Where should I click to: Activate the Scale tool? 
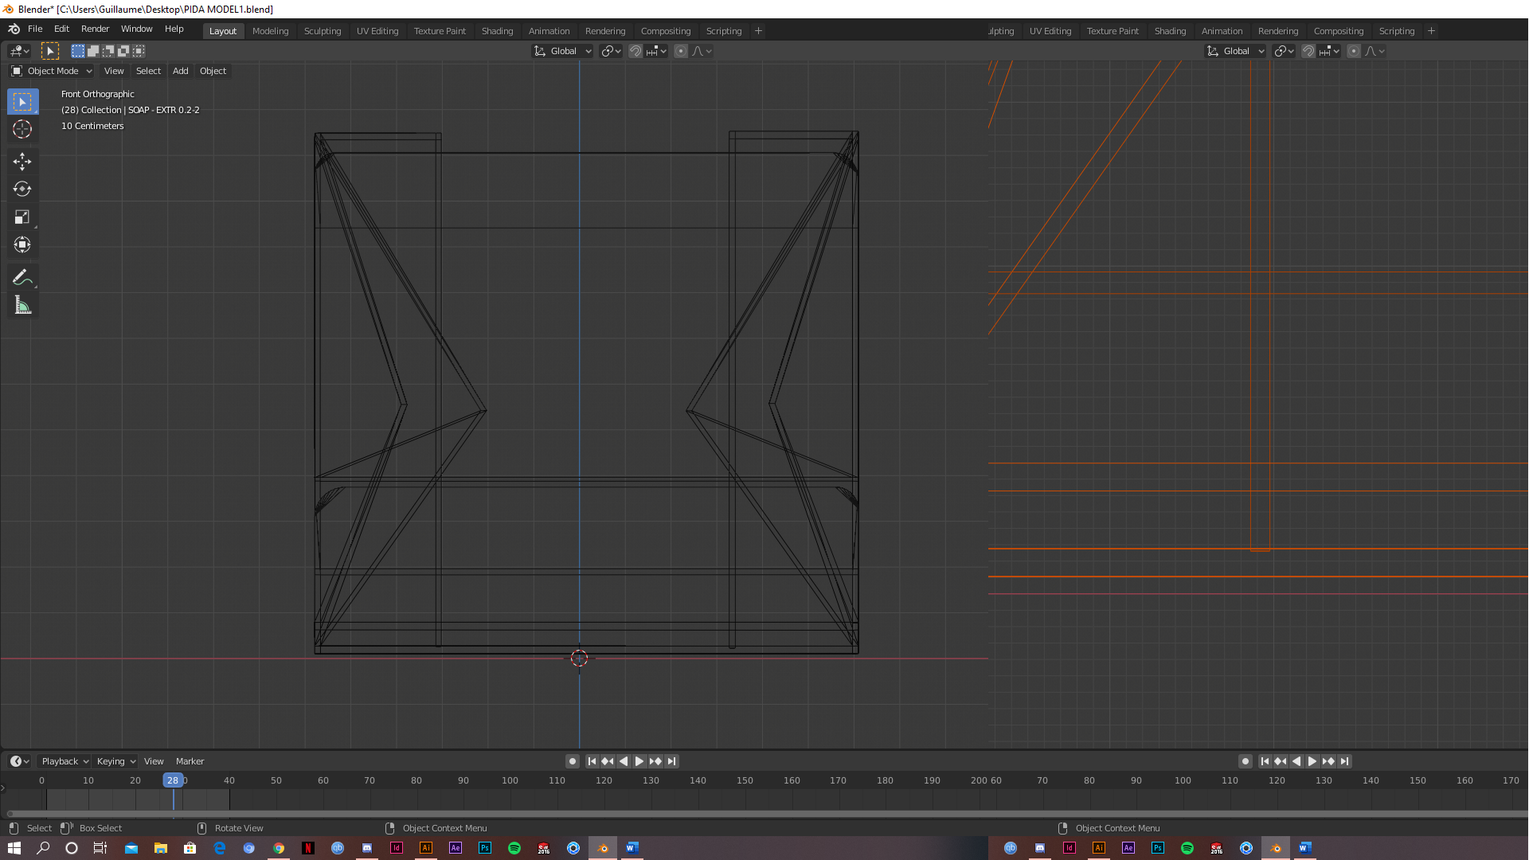[22, 217]
